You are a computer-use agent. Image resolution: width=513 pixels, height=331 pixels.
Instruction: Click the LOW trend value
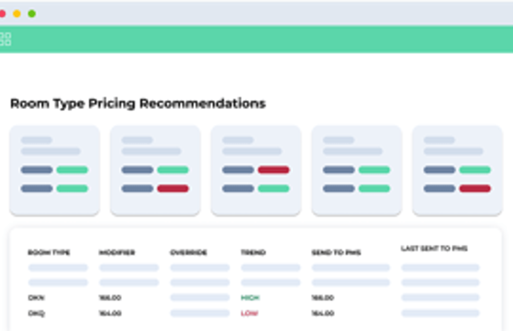(249, 313)
